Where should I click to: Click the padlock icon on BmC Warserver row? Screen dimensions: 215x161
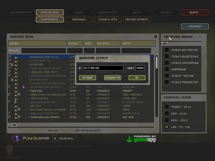(x=12, y=79)
